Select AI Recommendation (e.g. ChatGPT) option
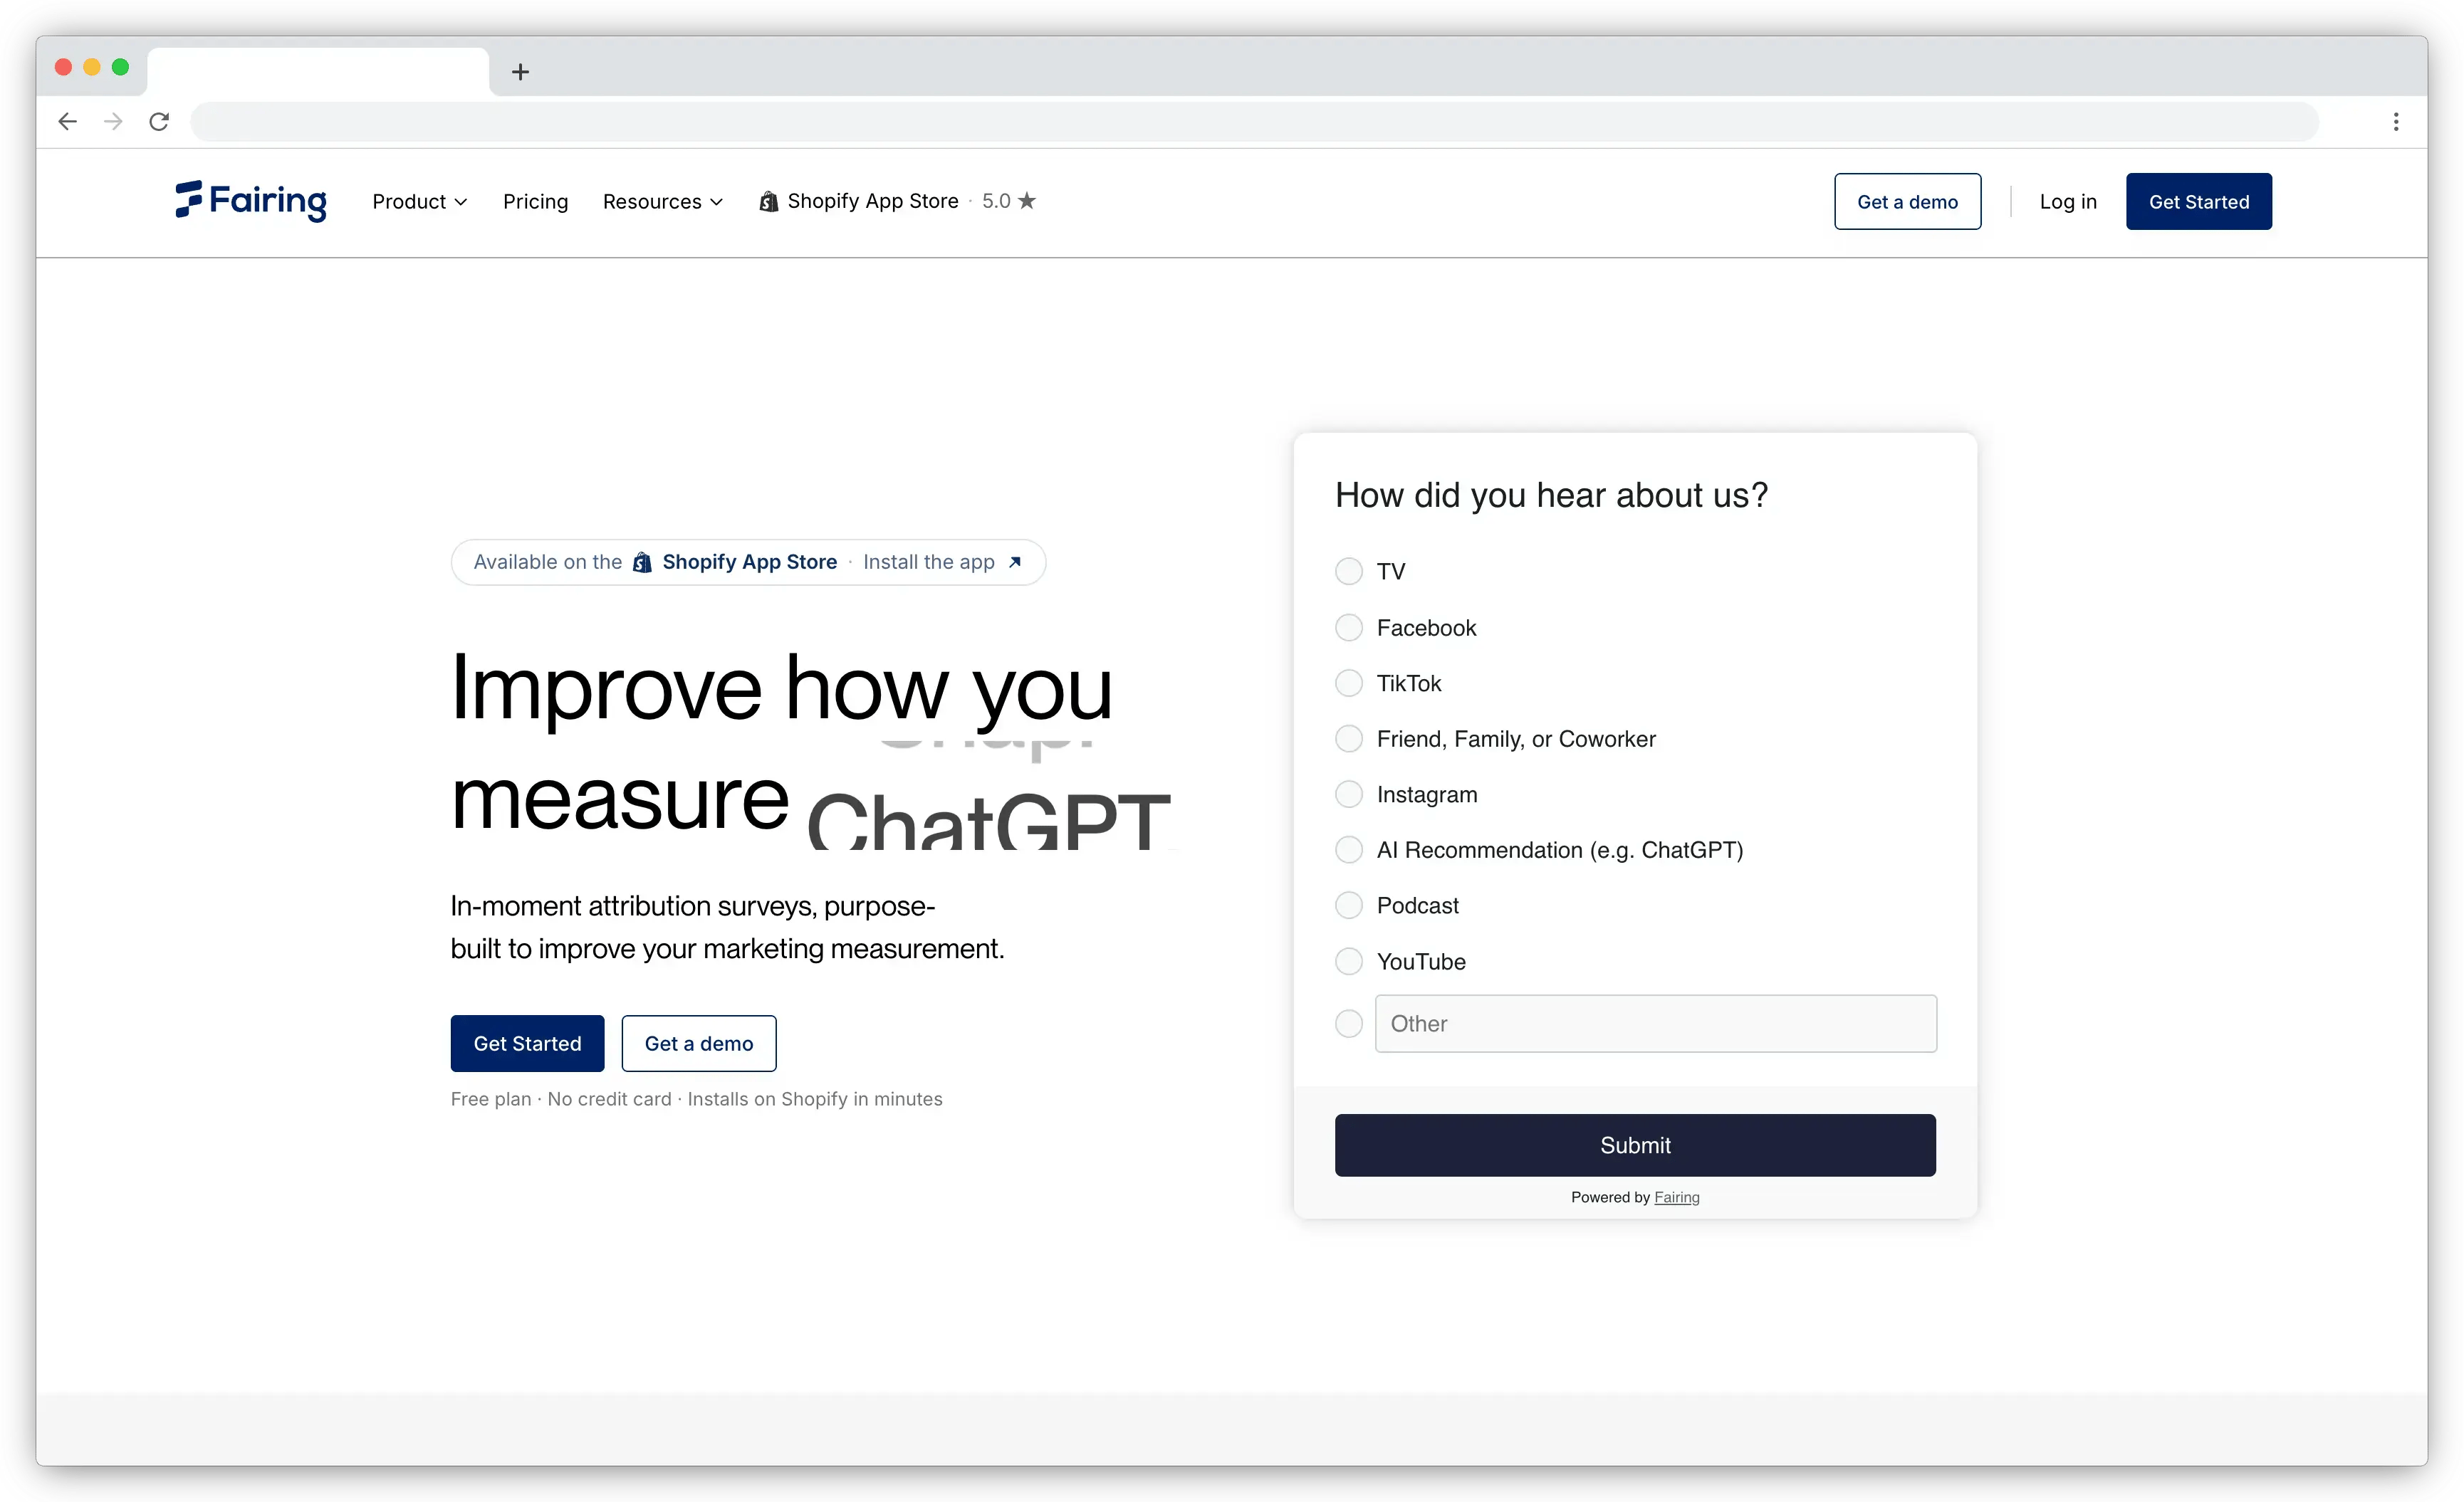 pos(1349,851)
